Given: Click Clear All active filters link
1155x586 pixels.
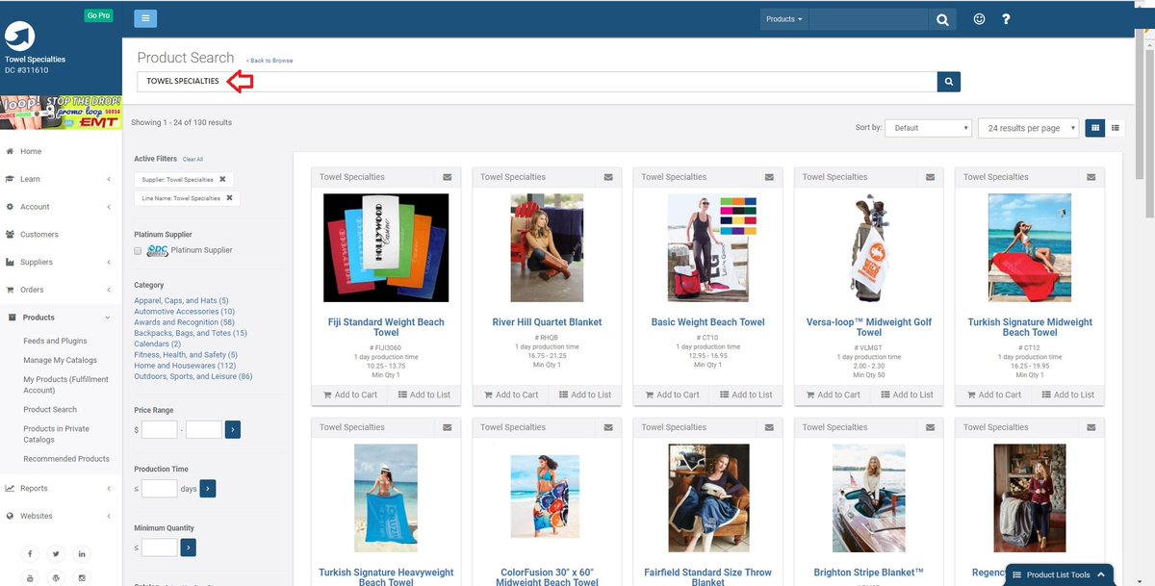Looking at the screenshot, I should click(x=192, y=159).
